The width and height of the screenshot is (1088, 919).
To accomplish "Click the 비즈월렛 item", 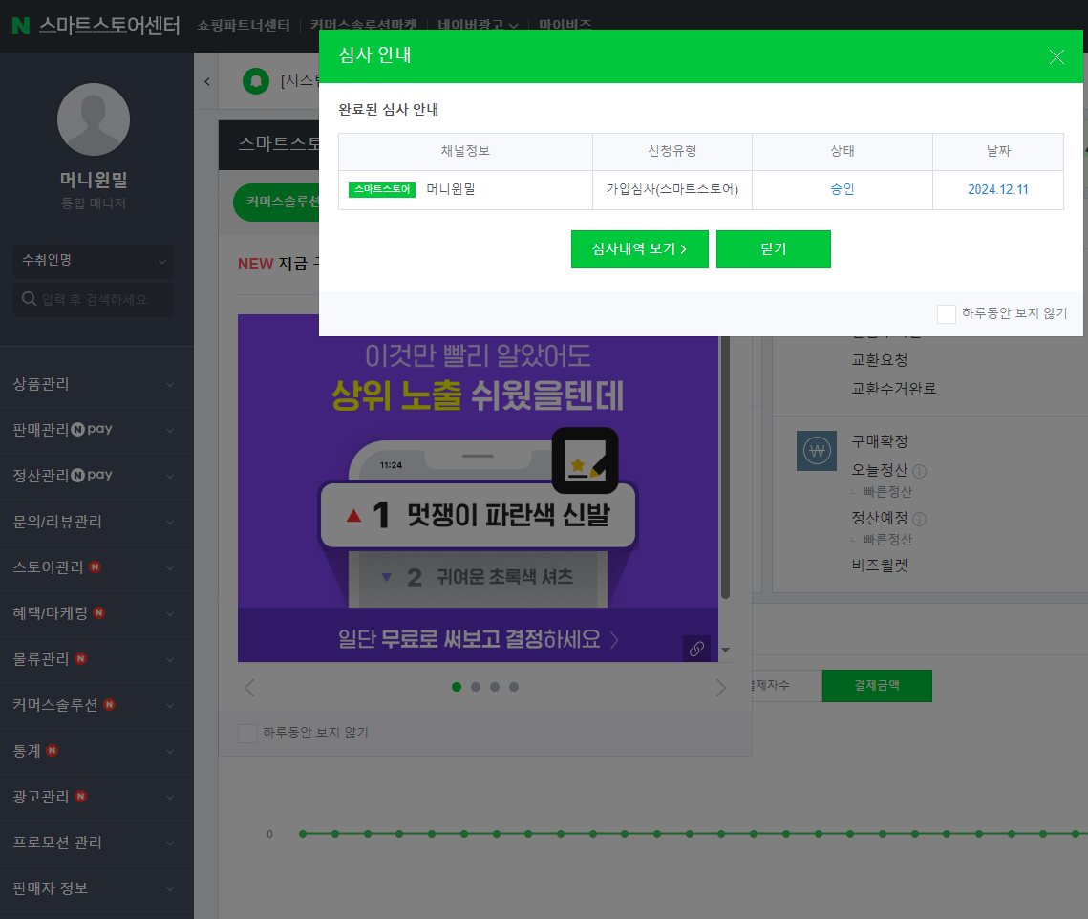I will click(x=879, y=566).
